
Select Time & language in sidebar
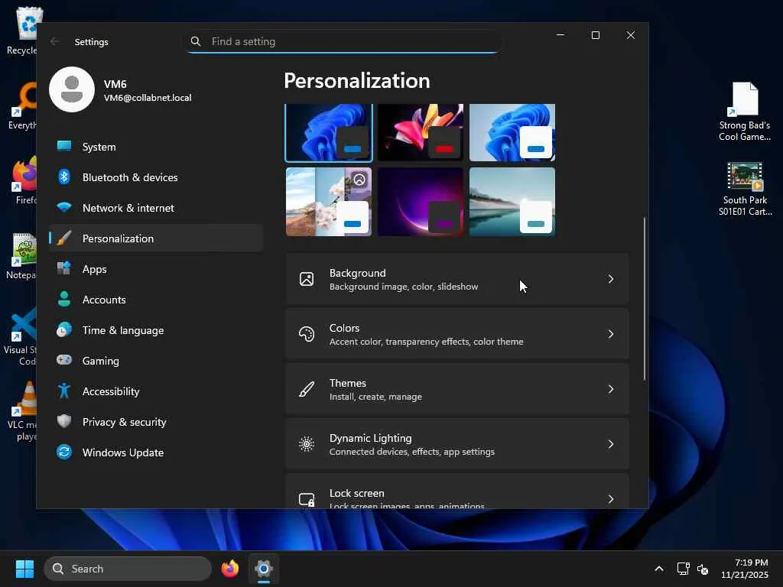(x=156, y=330)
